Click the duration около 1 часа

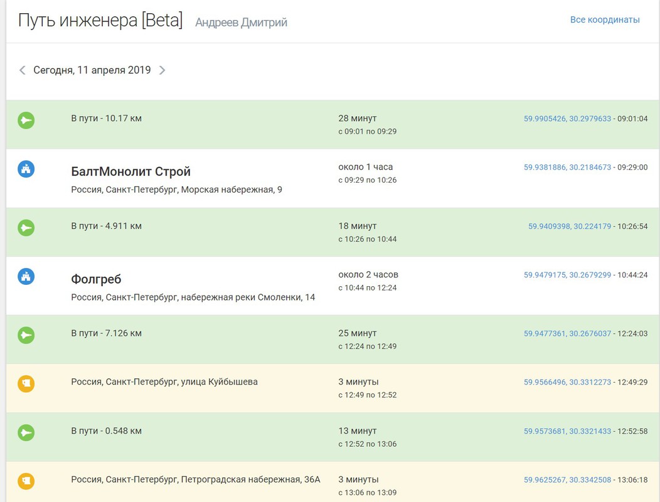point(365,167)
